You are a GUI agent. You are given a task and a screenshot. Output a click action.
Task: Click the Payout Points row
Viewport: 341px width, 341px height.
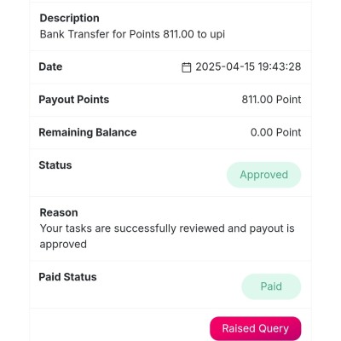point(170,100)
